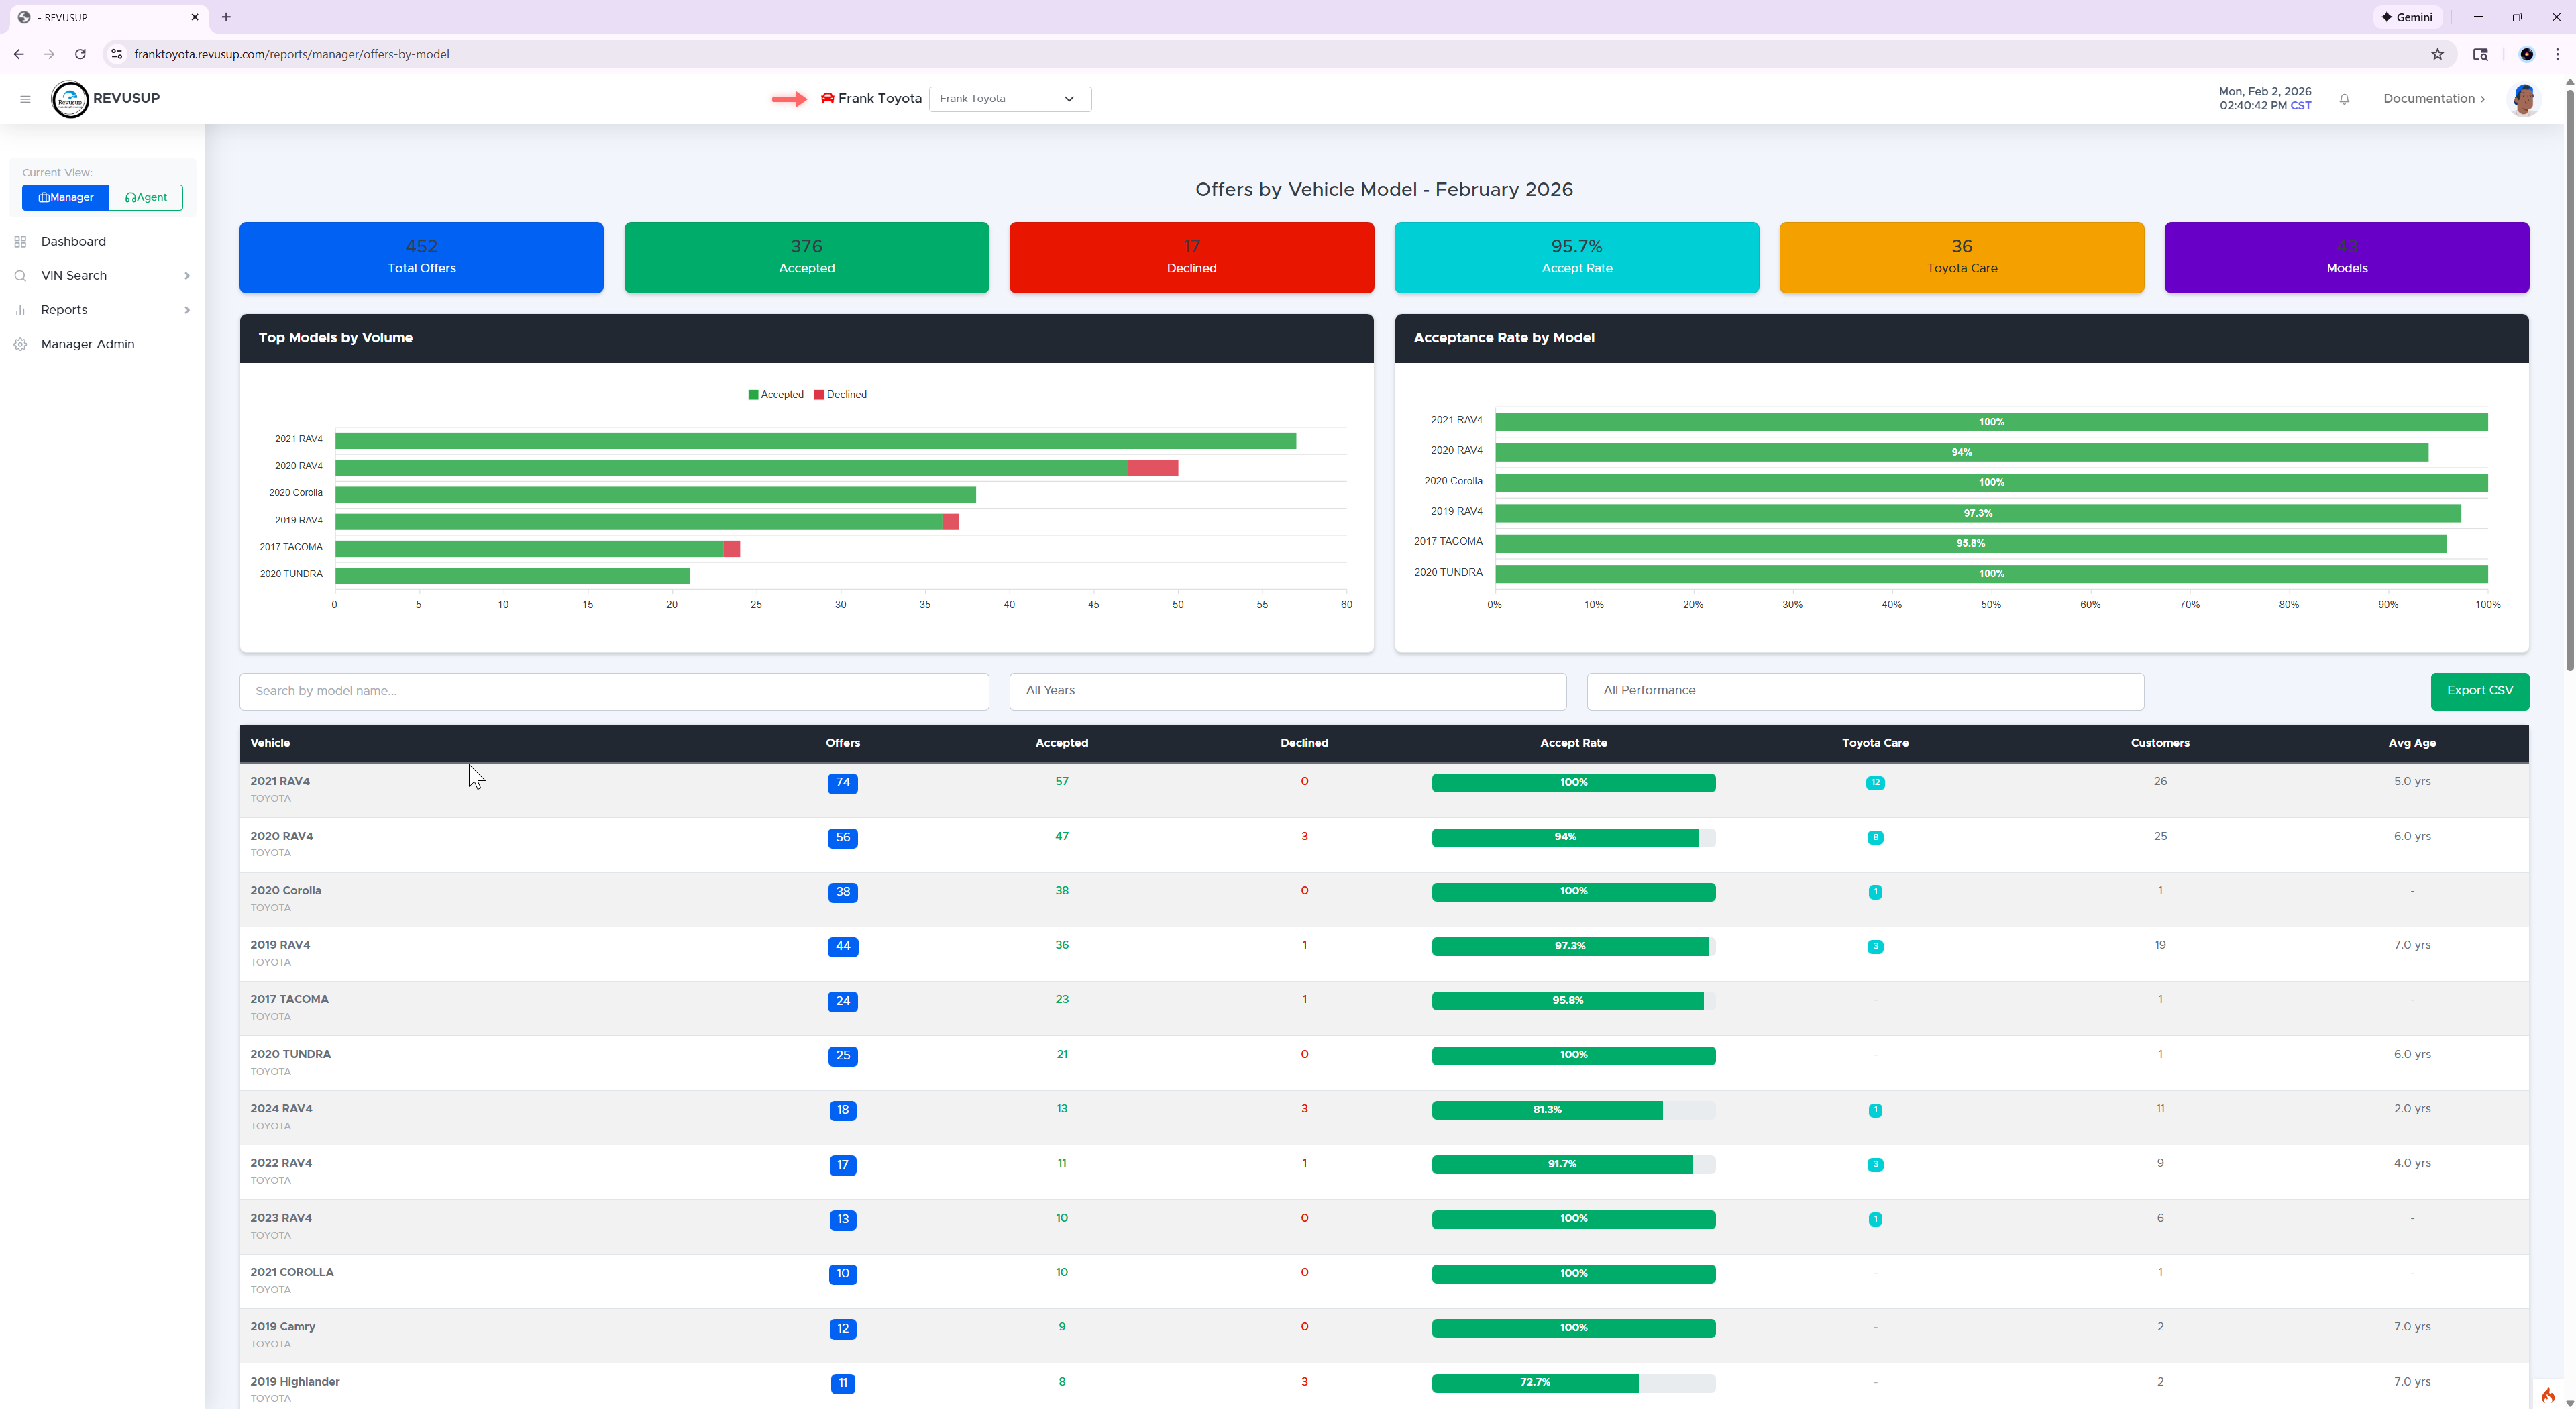Toggle the Declined legend in chart
The image size is (2576, 1409).
point(840,395)
